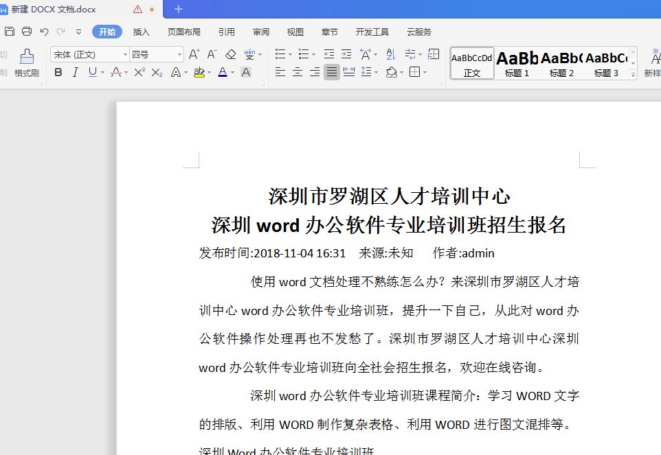The height and width of the screenshot is (455, 661).
Task: Toggle superscript X²
Action: click(x=139, y=72)
